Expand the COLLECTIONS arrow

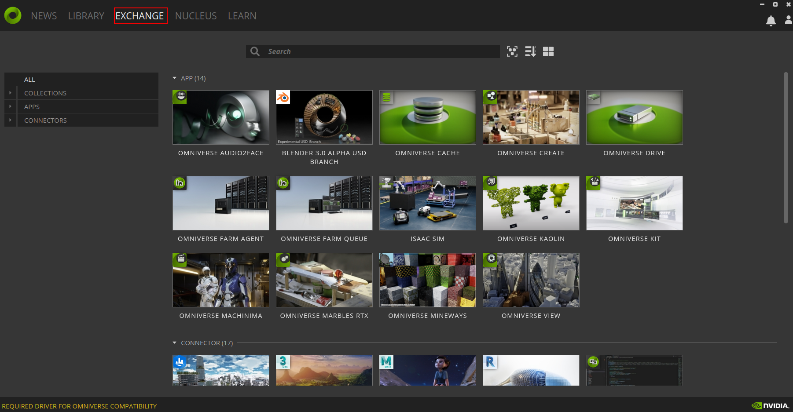(x=10, y=93)
